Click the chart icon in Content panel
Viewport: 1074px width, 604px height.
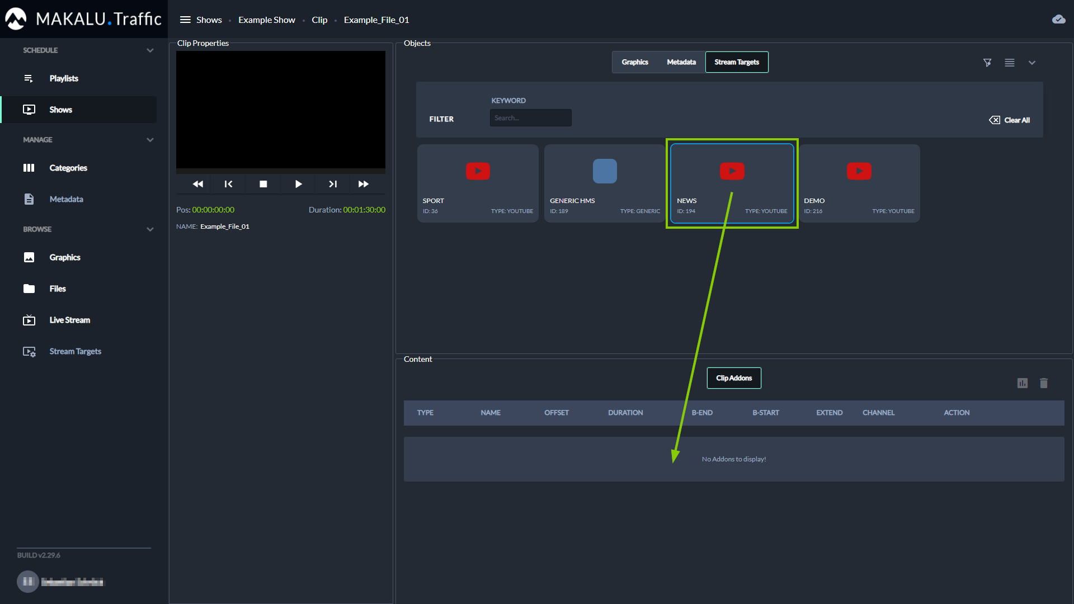(x=1023, y=383)
